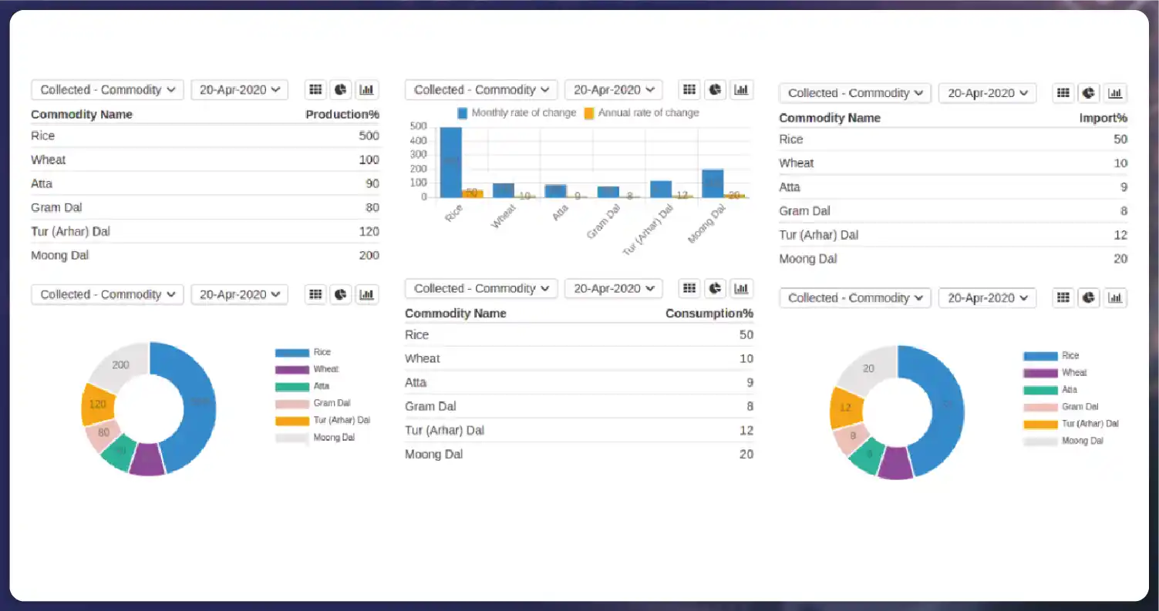Screen dimensions: 1159x611
Task: Select table icon above donut with 200 slice
Action: 315,294
